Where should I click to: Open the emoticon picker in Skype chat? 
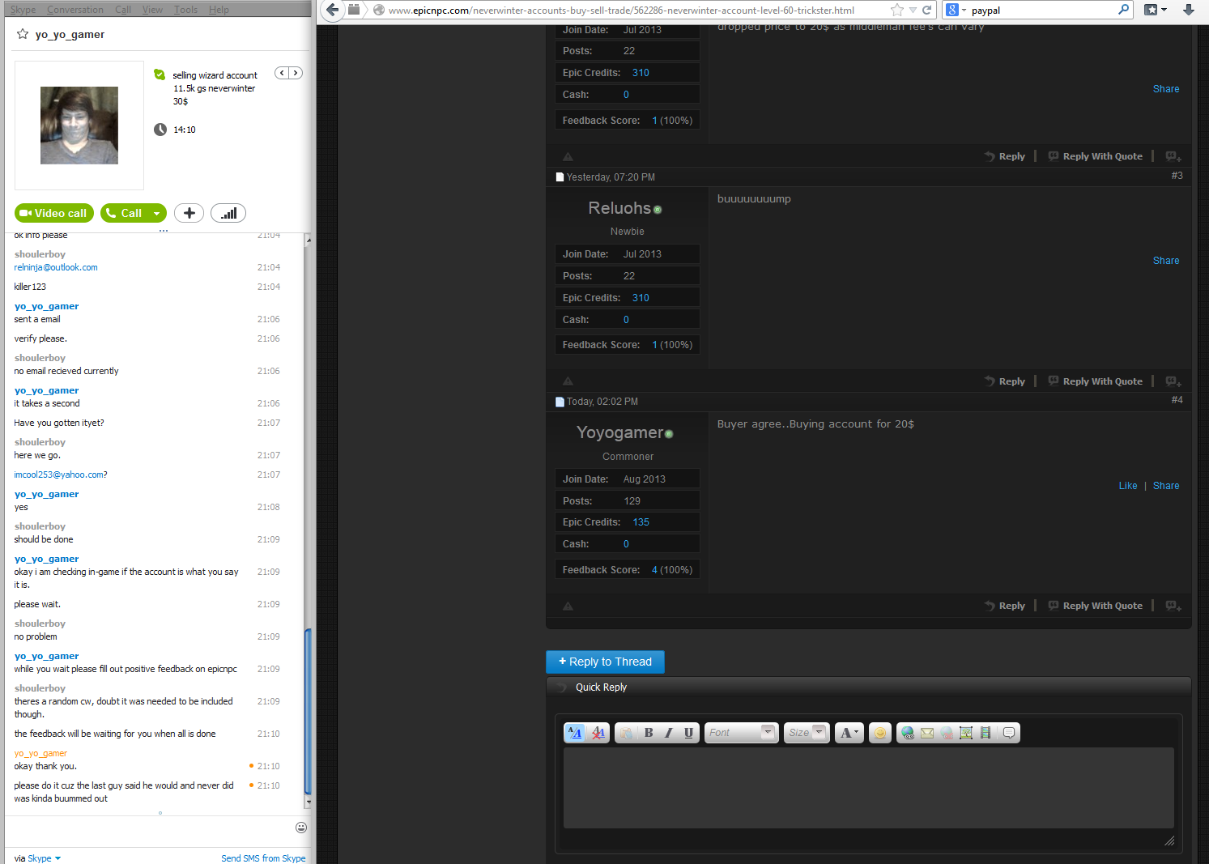[x=301, y=828]
